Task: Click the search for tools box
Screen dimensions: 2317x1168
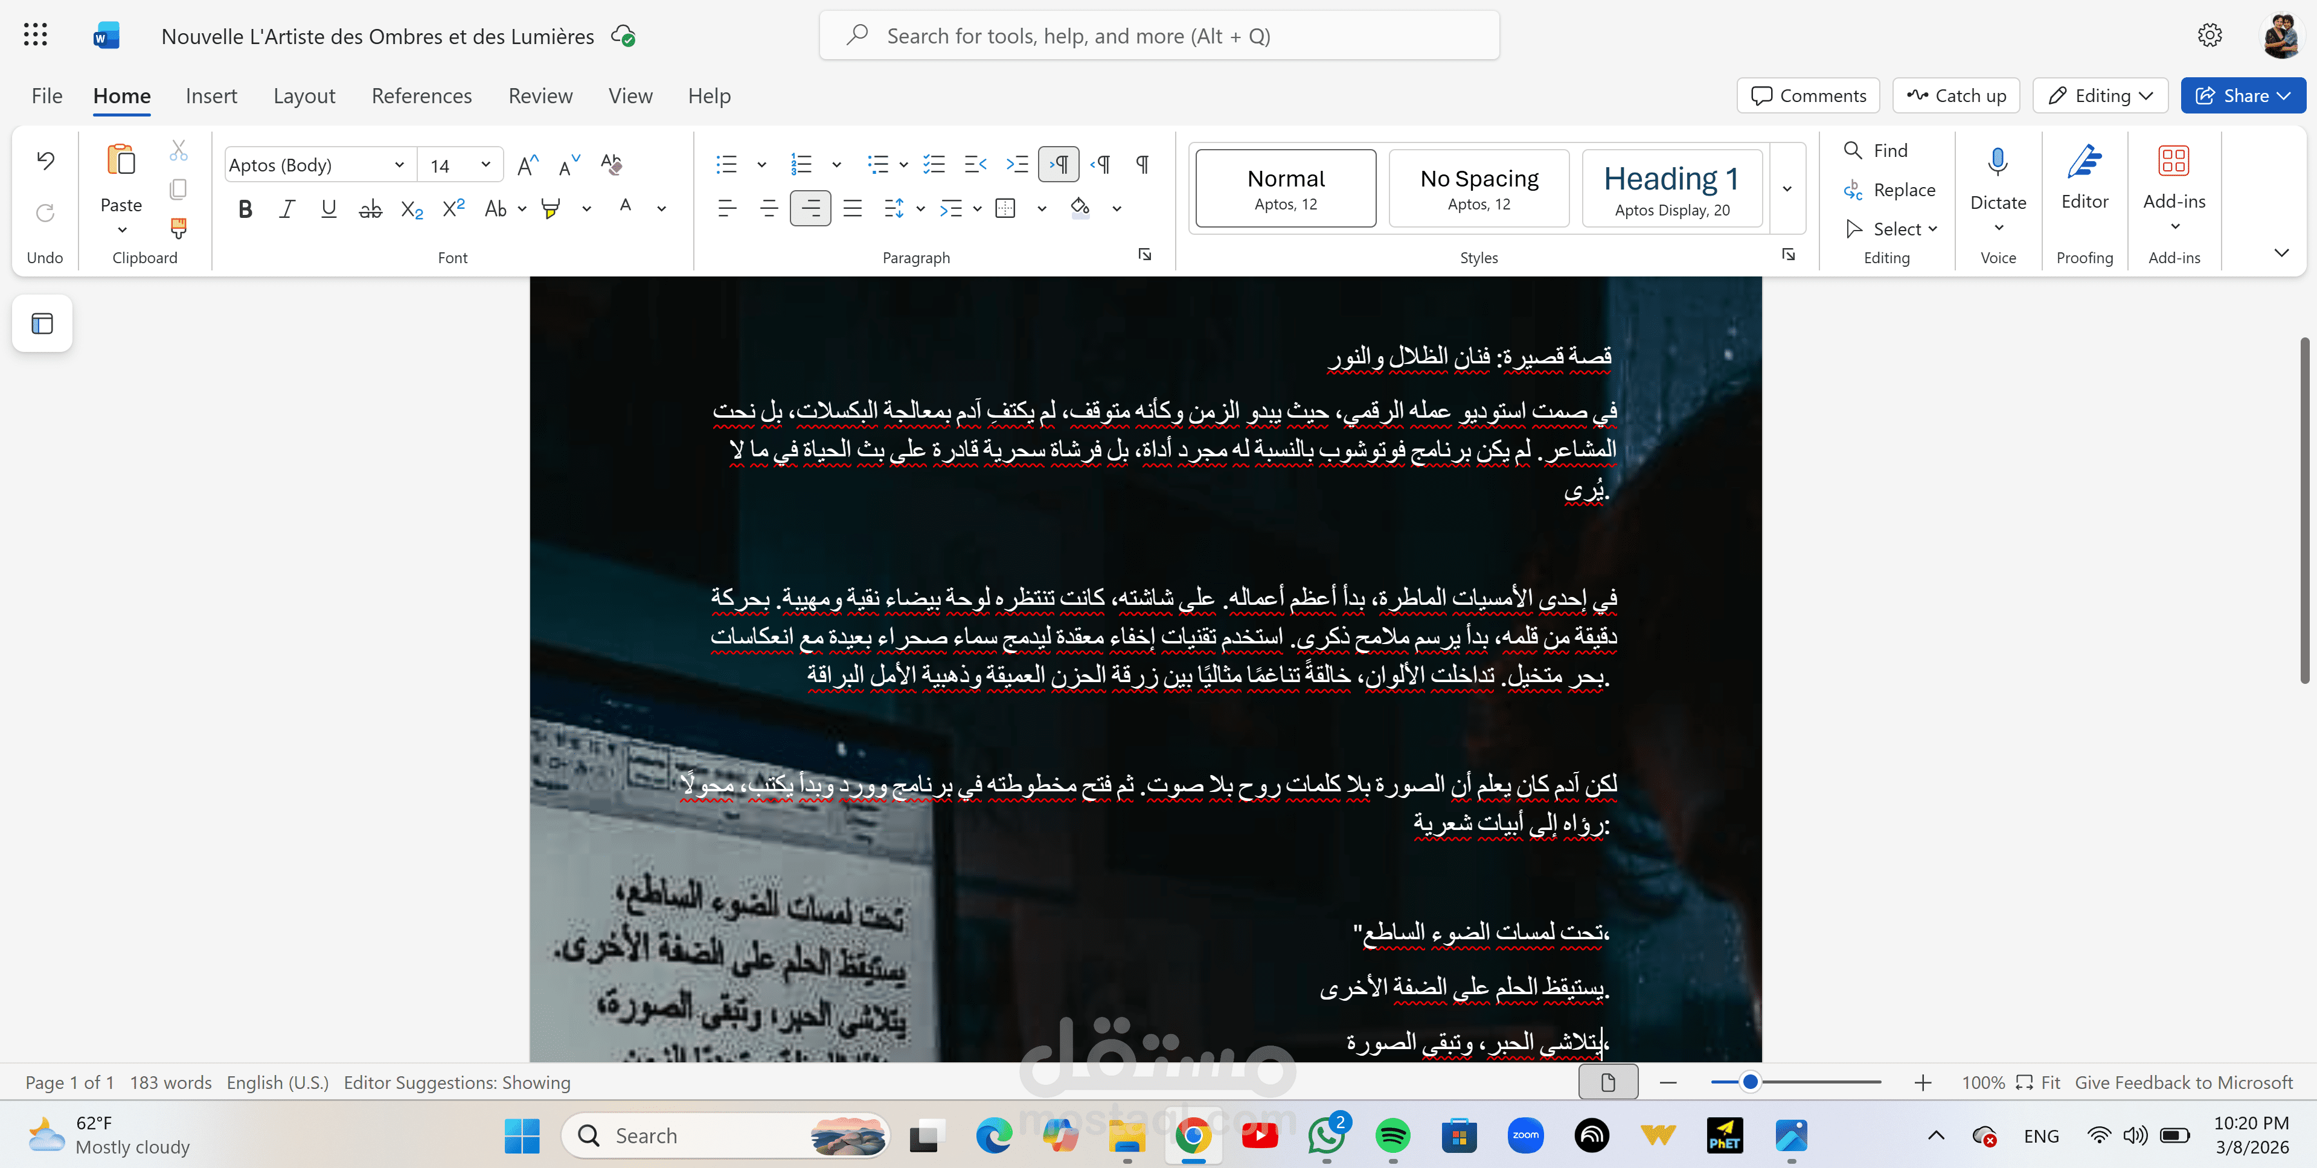Action: coord(1158,36)
